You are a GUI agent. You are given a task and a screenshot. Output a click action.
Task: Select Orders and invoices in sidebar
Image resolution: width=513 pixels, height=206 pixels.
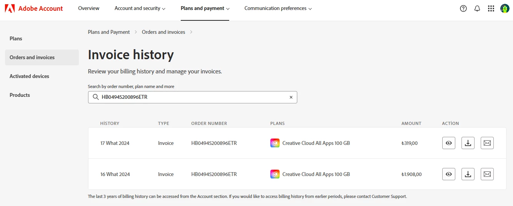[x=42, y=57]
